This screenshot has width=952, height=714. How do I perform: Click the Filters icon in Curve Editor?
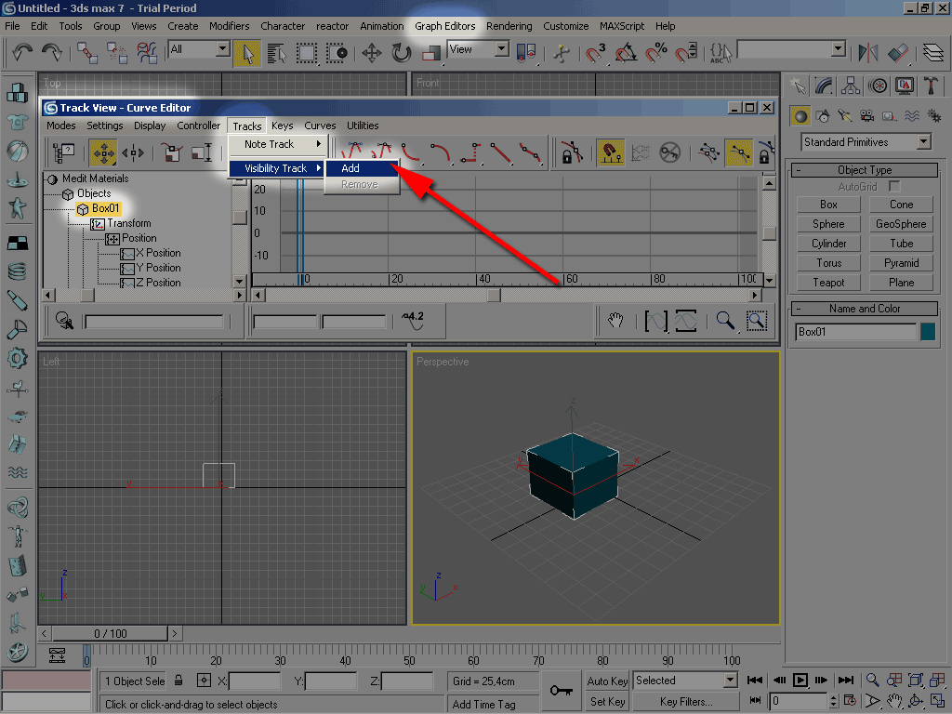point(63,152)
